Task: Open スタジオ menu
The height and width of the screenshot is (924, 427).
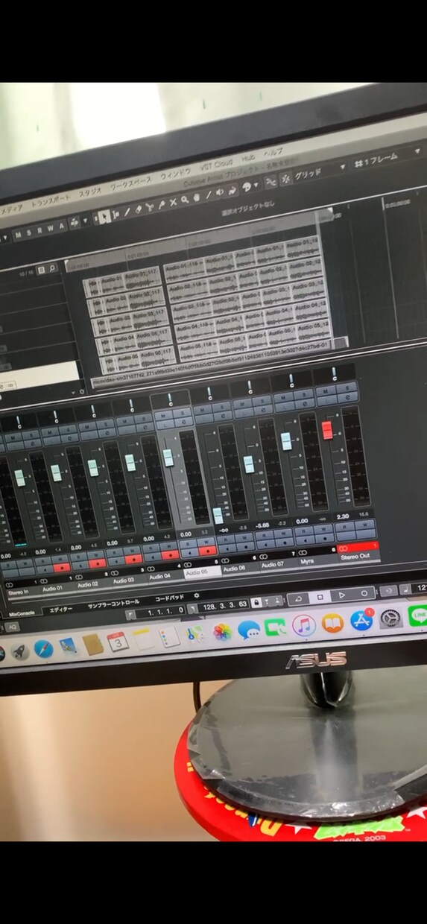Action: click(x=91, y=192)
